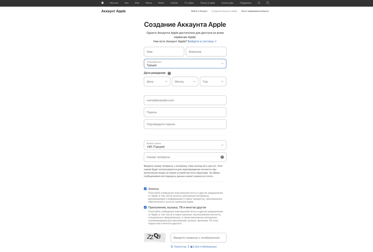373x252 pixels.
Task: Open the Аксессуары menu
Action: (227, 3)
